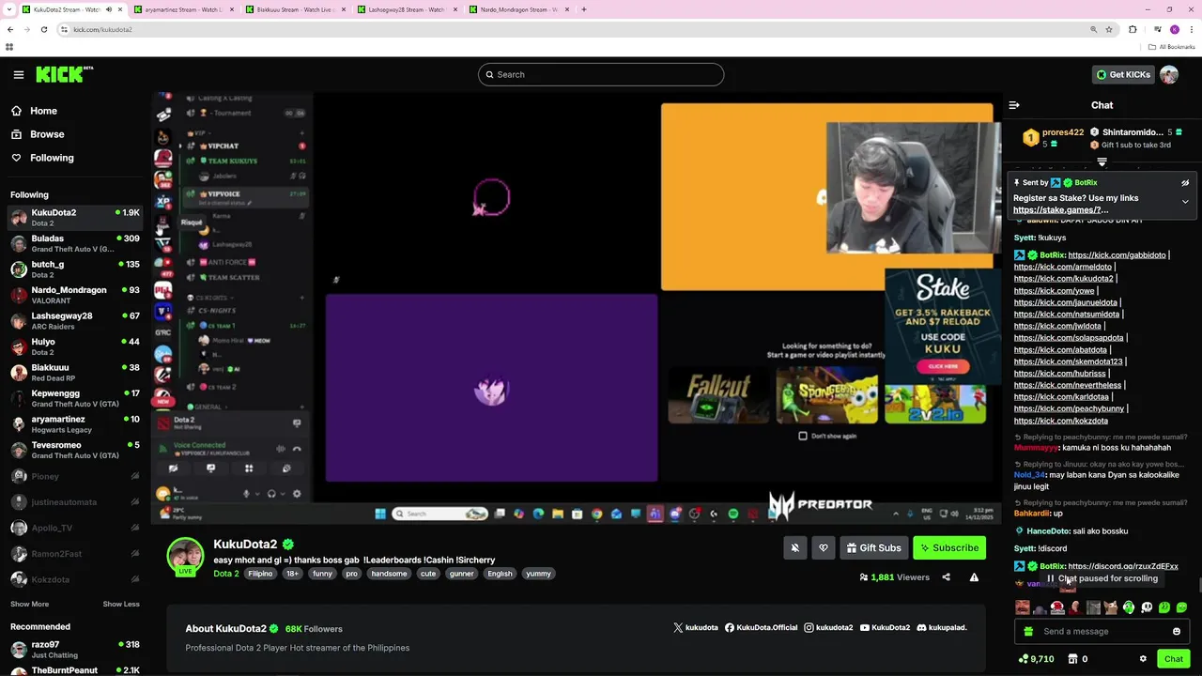Open kukudota2 Instagram link
The width and height of the screenshot is (1202, 676).
[827, 627]
